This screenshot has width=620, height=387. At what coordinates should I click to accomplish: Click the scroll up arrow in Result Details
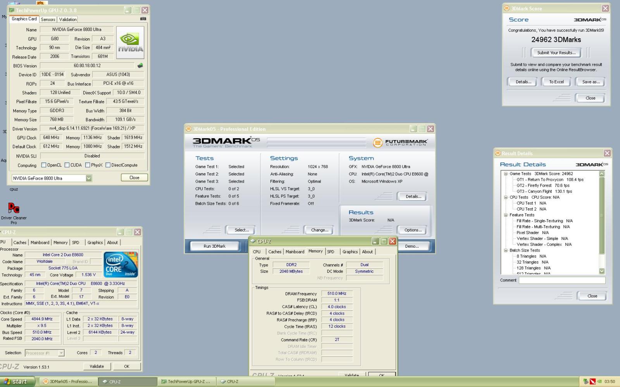point(601,174)
